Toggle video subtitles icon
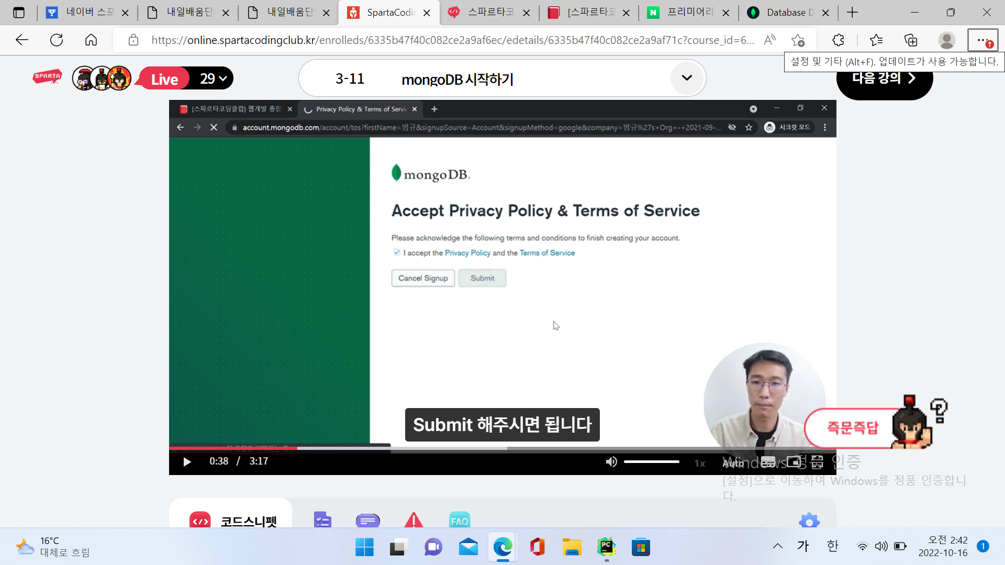This screenshot has width=1005, height=565. pyautogui.click(x=768, y=462)
